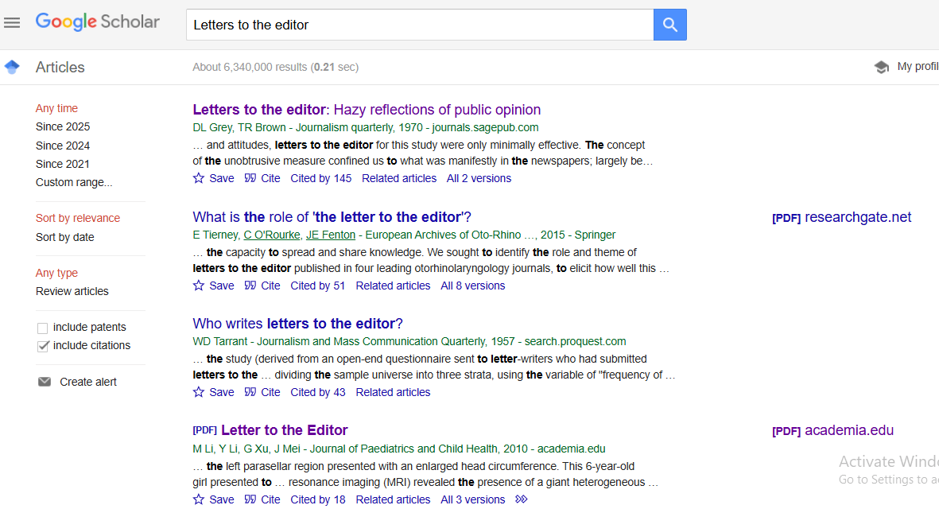
Task: Open academia.edu PDF link
Action: coord(832,430)
